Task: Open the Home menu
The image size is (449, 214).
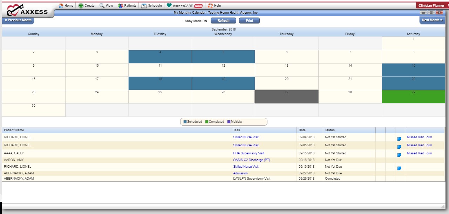Action: click(66, 6)
